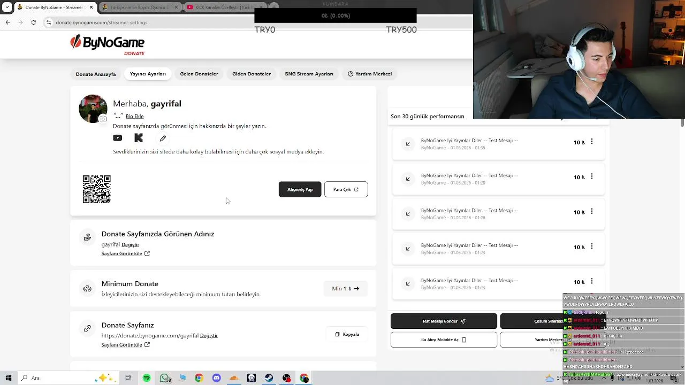Screen dimensions: 685x385
Task: Click the display name person icon
Action: click(x=87, y=237)
